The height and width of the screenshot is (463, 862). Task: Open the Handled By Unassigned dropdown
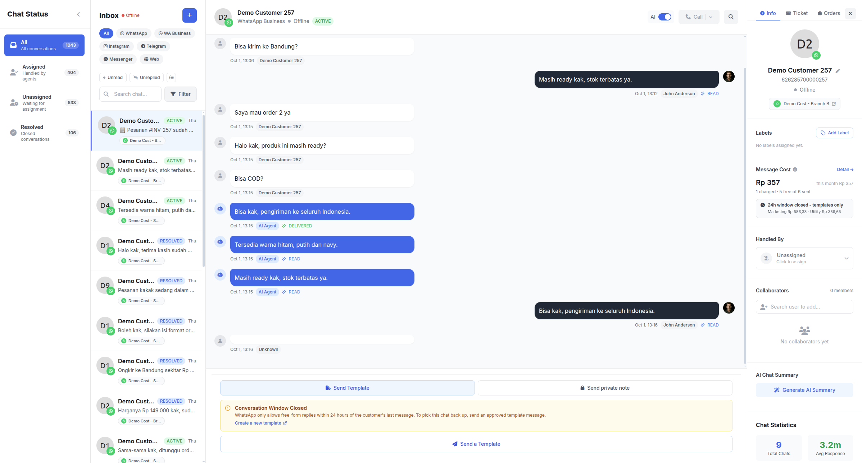(x=804, y=258)
